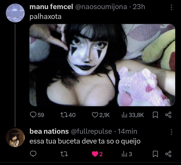
Task: Bookmark manu femcel's post
Action: point(155,115)
